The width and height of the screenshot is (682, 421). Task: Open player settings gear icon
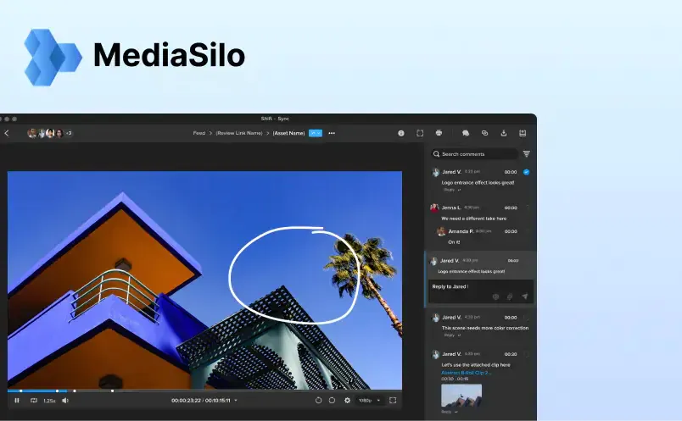point(347,401)
